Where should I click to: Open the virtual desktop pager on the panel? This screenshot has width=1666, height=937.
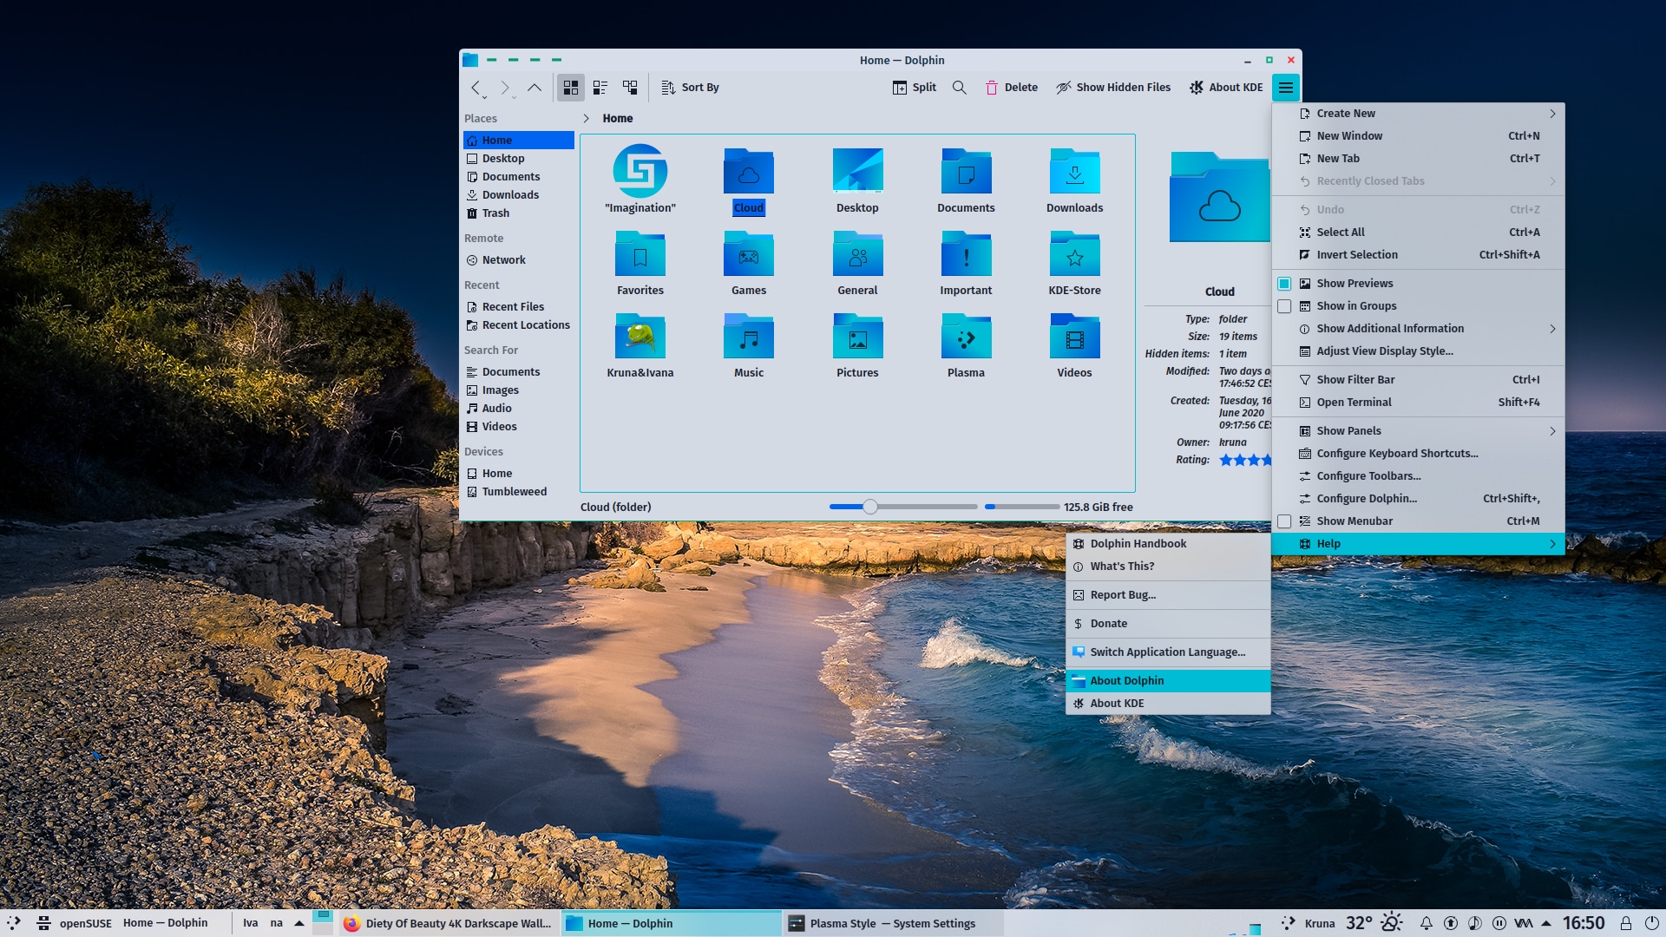(323, 922)
